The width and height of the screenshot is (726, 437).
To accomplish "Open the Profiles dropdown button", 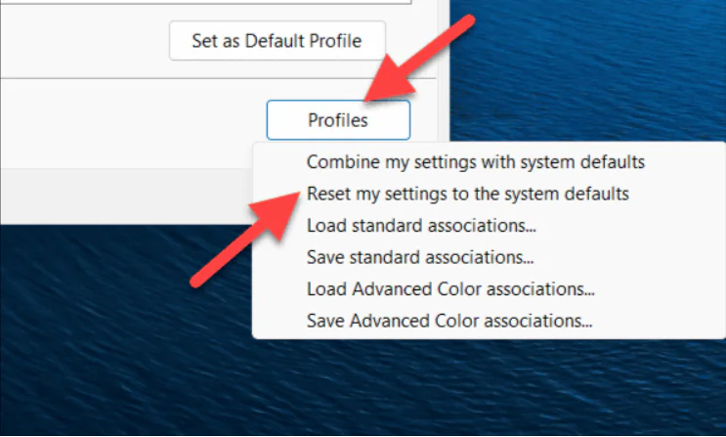I will coord(337,120).
